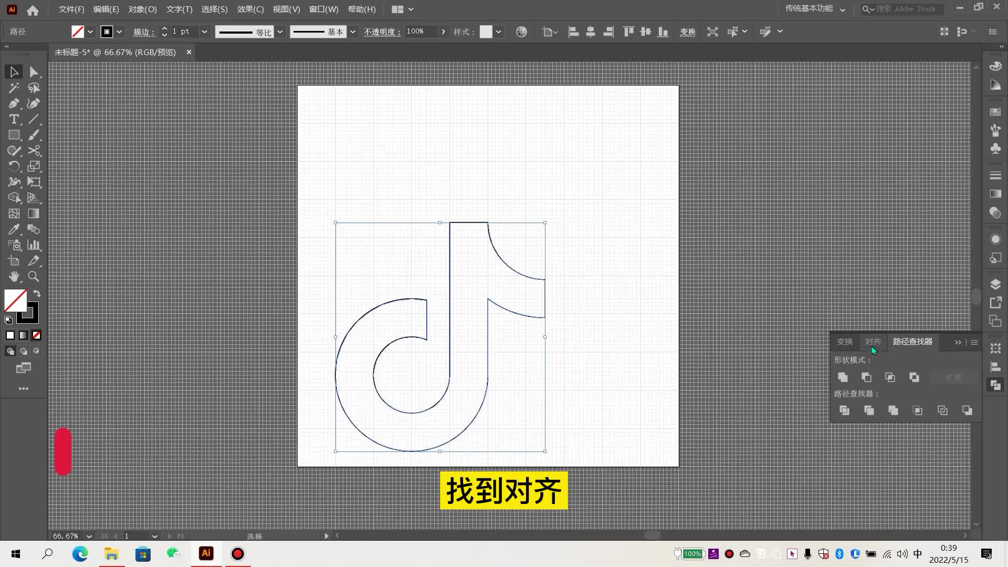Select the Pen tool

pos(14,103)
